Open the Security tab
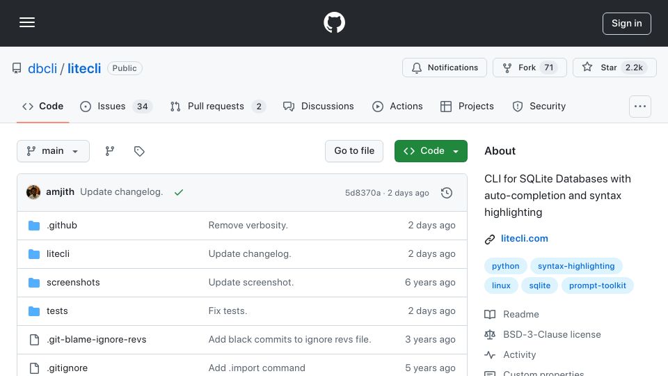668x376 pixels. (539, 106)
